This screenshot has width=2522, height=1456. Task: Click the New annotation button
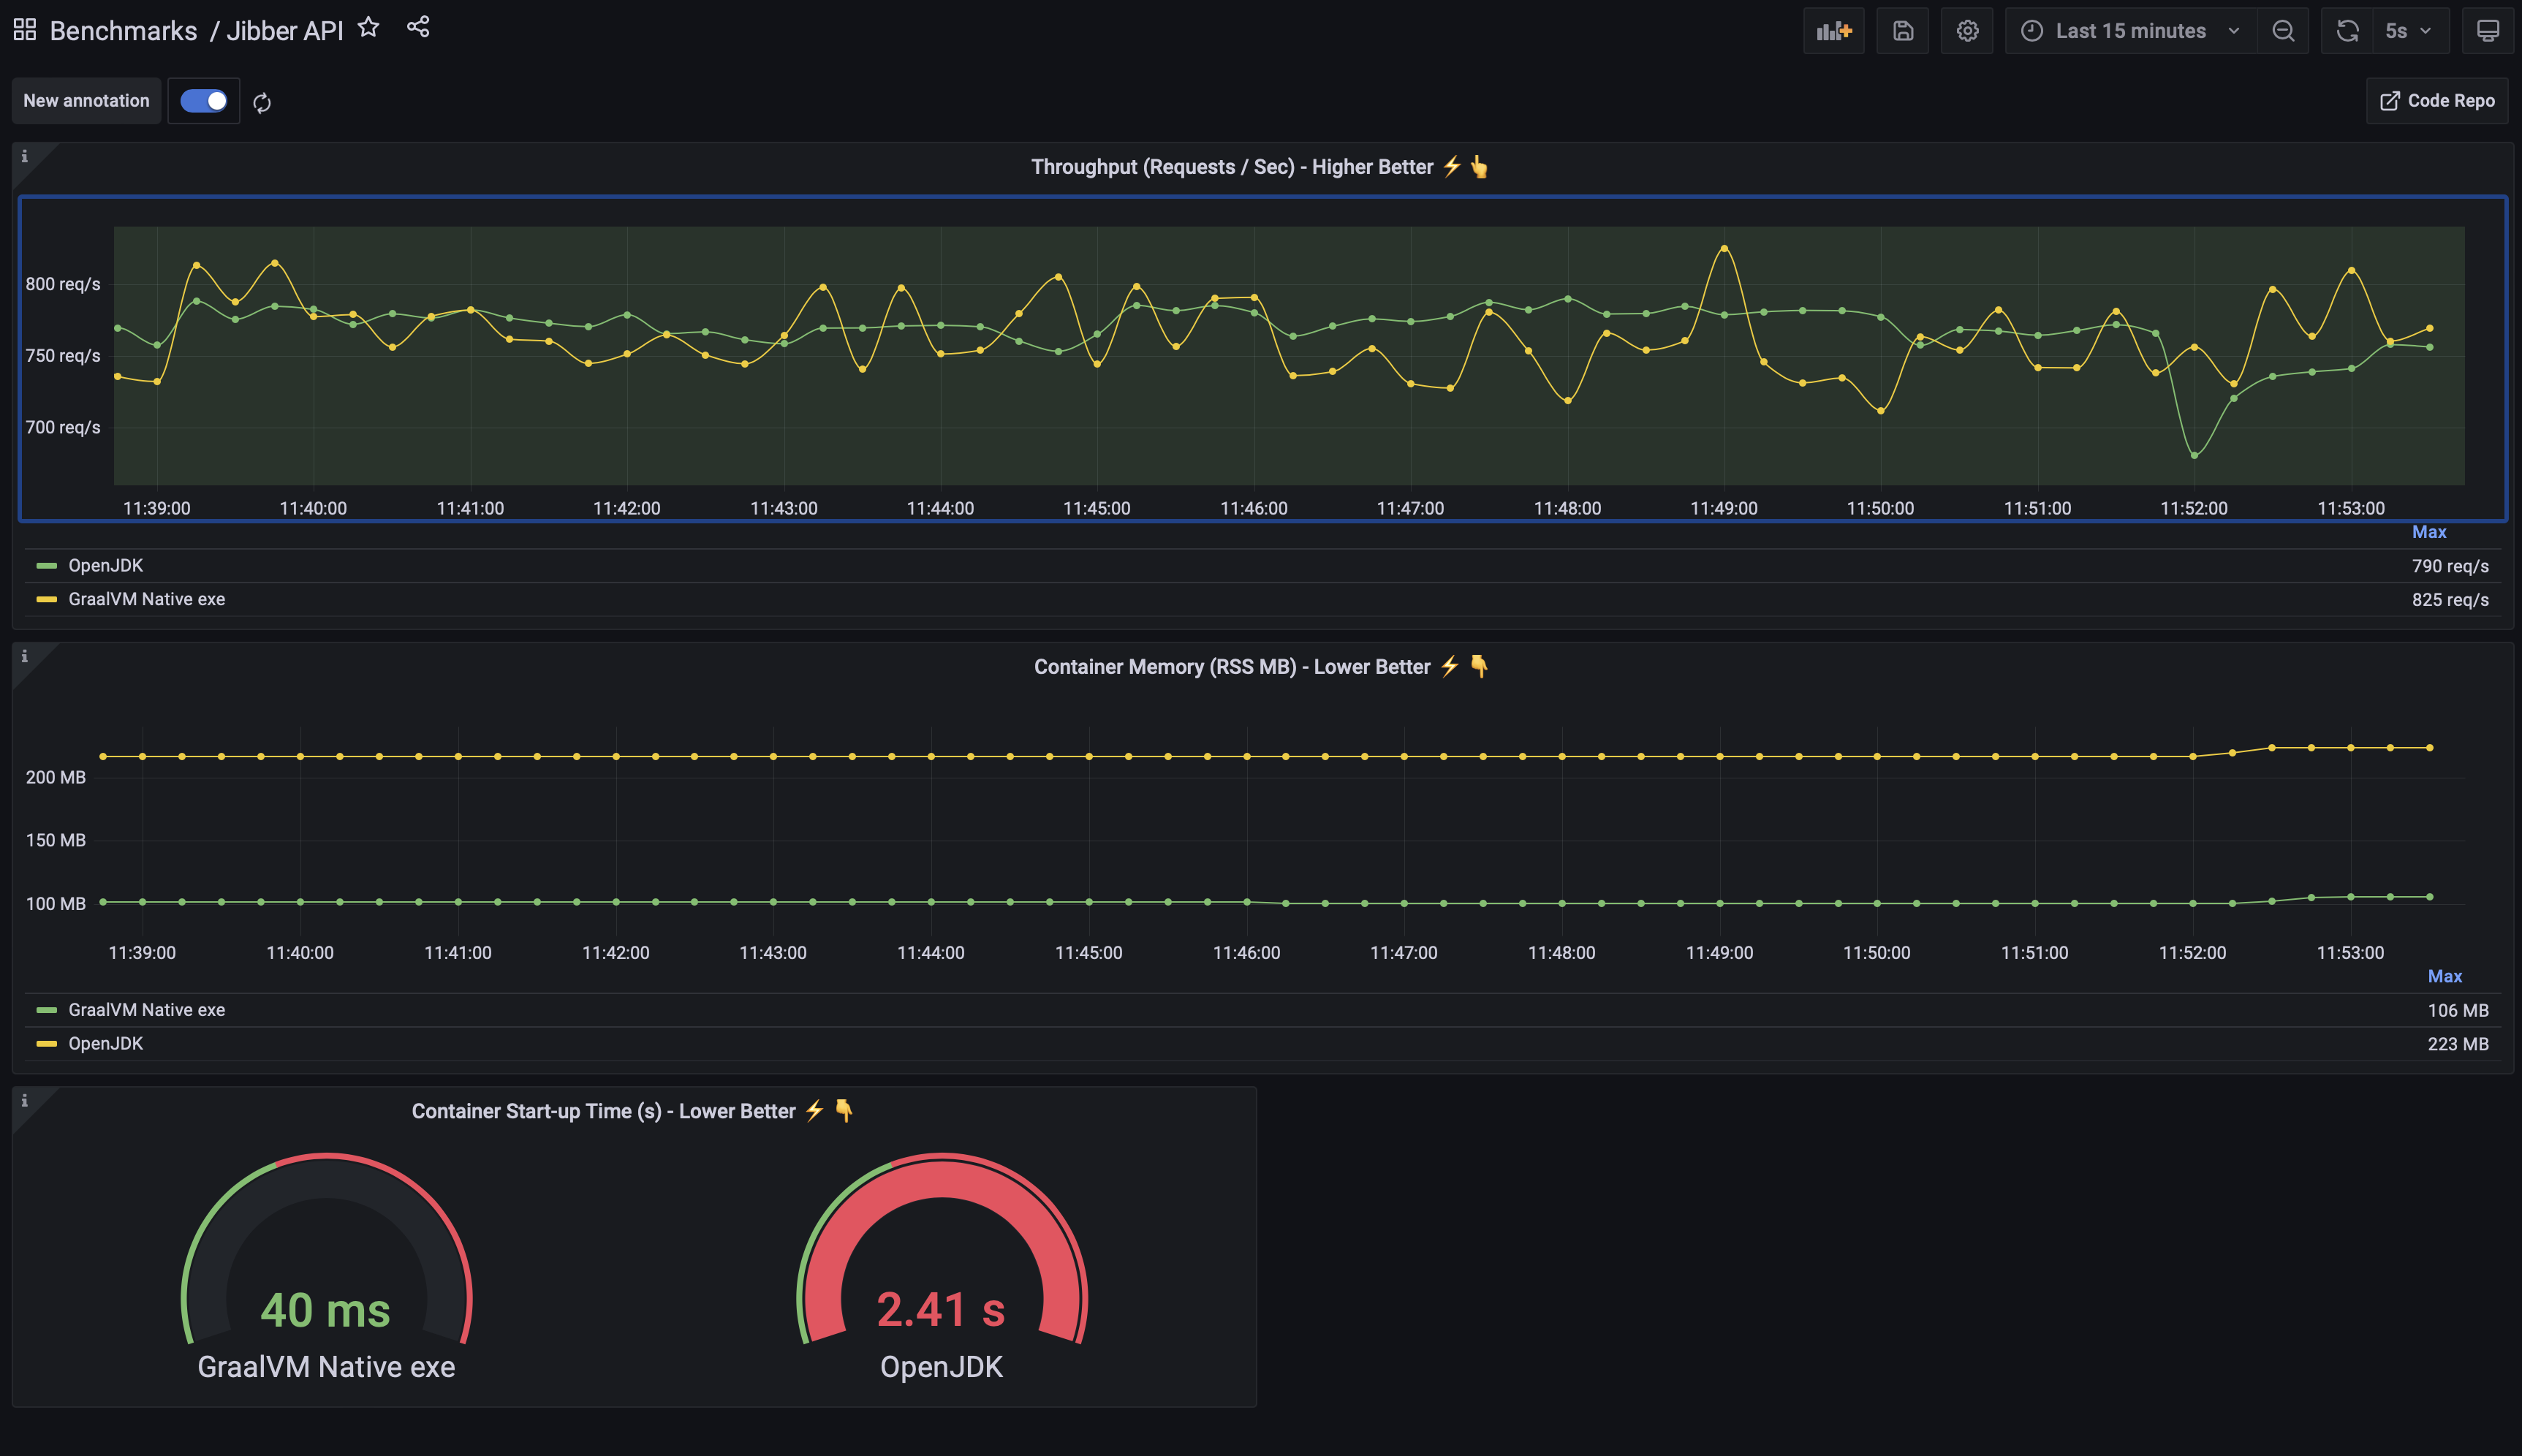(x=86, y=101)
